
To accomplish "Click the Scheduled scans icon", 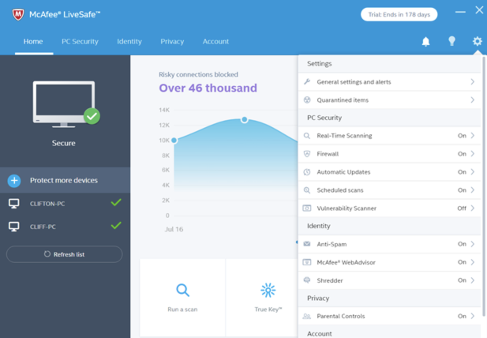I will (x=307, y=190).
